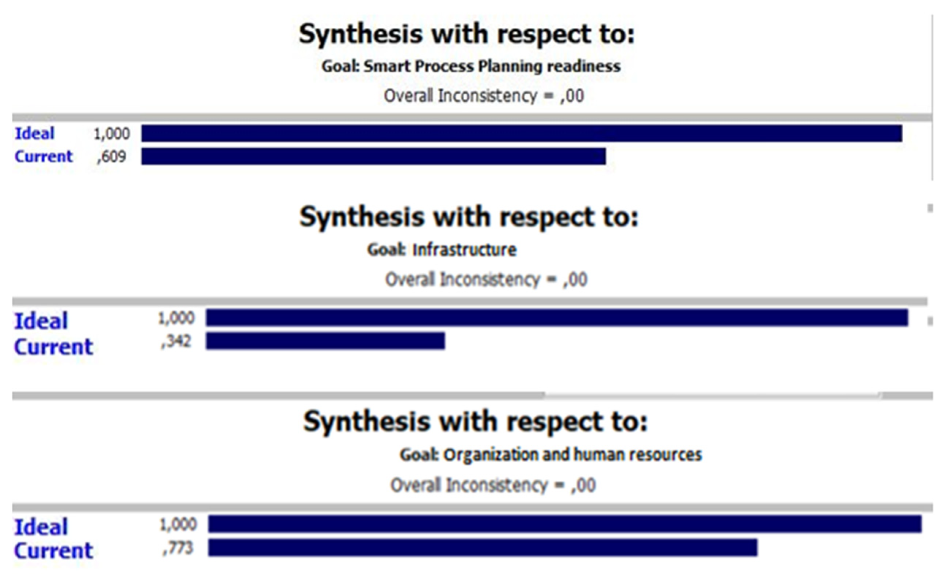
Task: Click the 1,000 value next to Organization Ideal
Action: click(x=178, y=524)
